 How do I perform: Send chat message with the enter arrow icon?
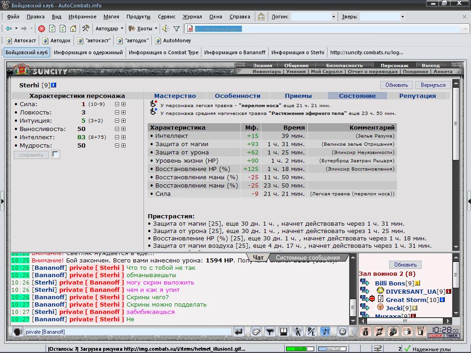pyautogui.click(x=239, y=332)
